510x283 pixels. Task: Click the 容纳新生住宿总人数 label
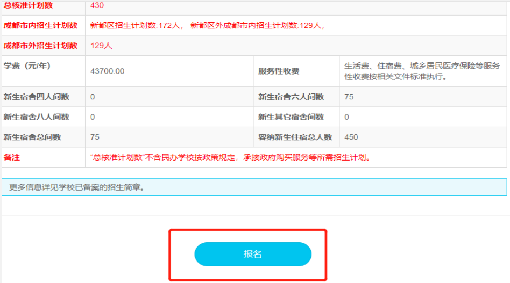click(x=295, y=137)
